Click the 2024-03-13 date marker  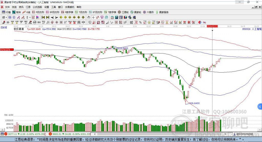(x=212, y=26)
